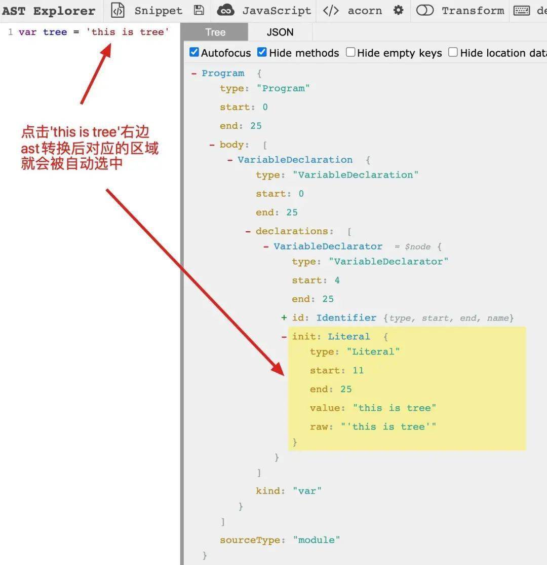This screenshot has height=565, width=547.
Task: Click the keyboard icon in toolbar
Action: coord(522,11)
